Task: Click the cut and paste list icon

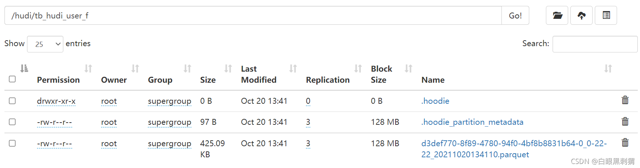Action: [606, 16]
